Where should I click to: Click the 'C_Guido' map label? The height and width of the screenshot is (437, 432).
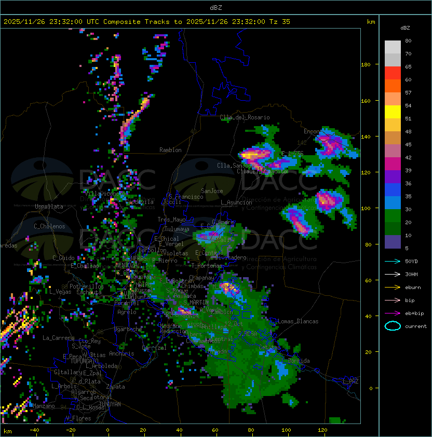[63, 258]
